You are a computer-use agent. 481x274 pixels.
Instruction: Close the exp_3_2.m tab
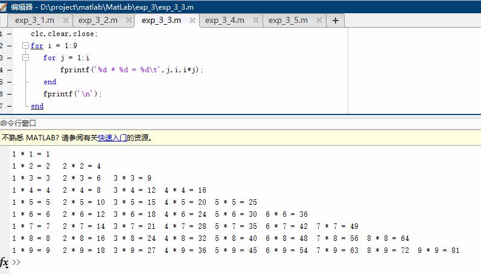click(129, 20)
